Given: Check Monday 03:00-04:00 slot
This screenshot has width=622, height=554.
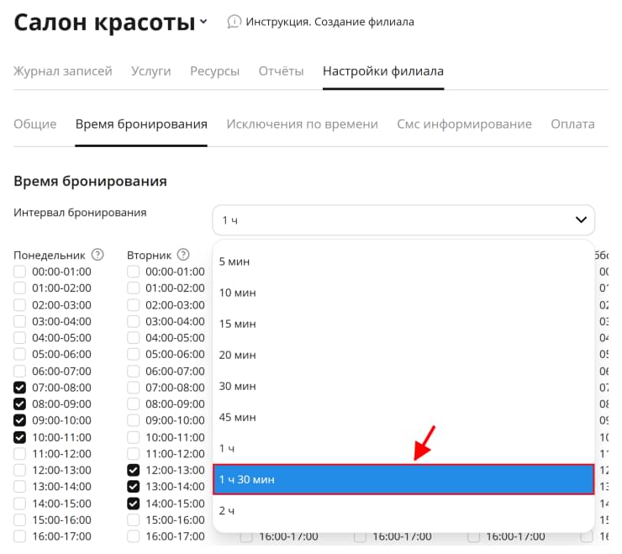Looking at the screenshot, I should pos(19,321).
